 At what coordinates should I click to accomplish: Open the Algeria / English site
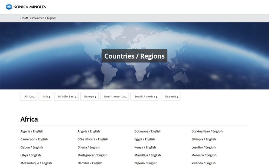coord(32,131)
